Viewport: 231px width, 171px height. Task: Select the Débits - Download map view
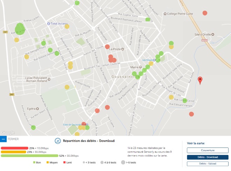(208, 157)
